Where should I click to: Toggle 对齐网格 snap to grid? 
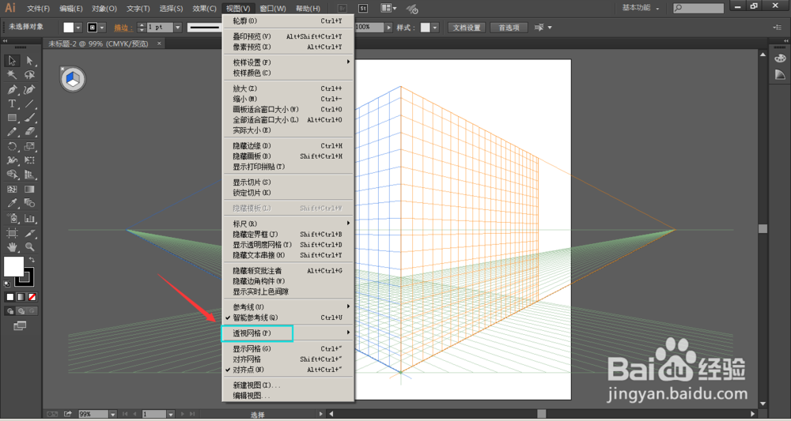tap(288, 359)
